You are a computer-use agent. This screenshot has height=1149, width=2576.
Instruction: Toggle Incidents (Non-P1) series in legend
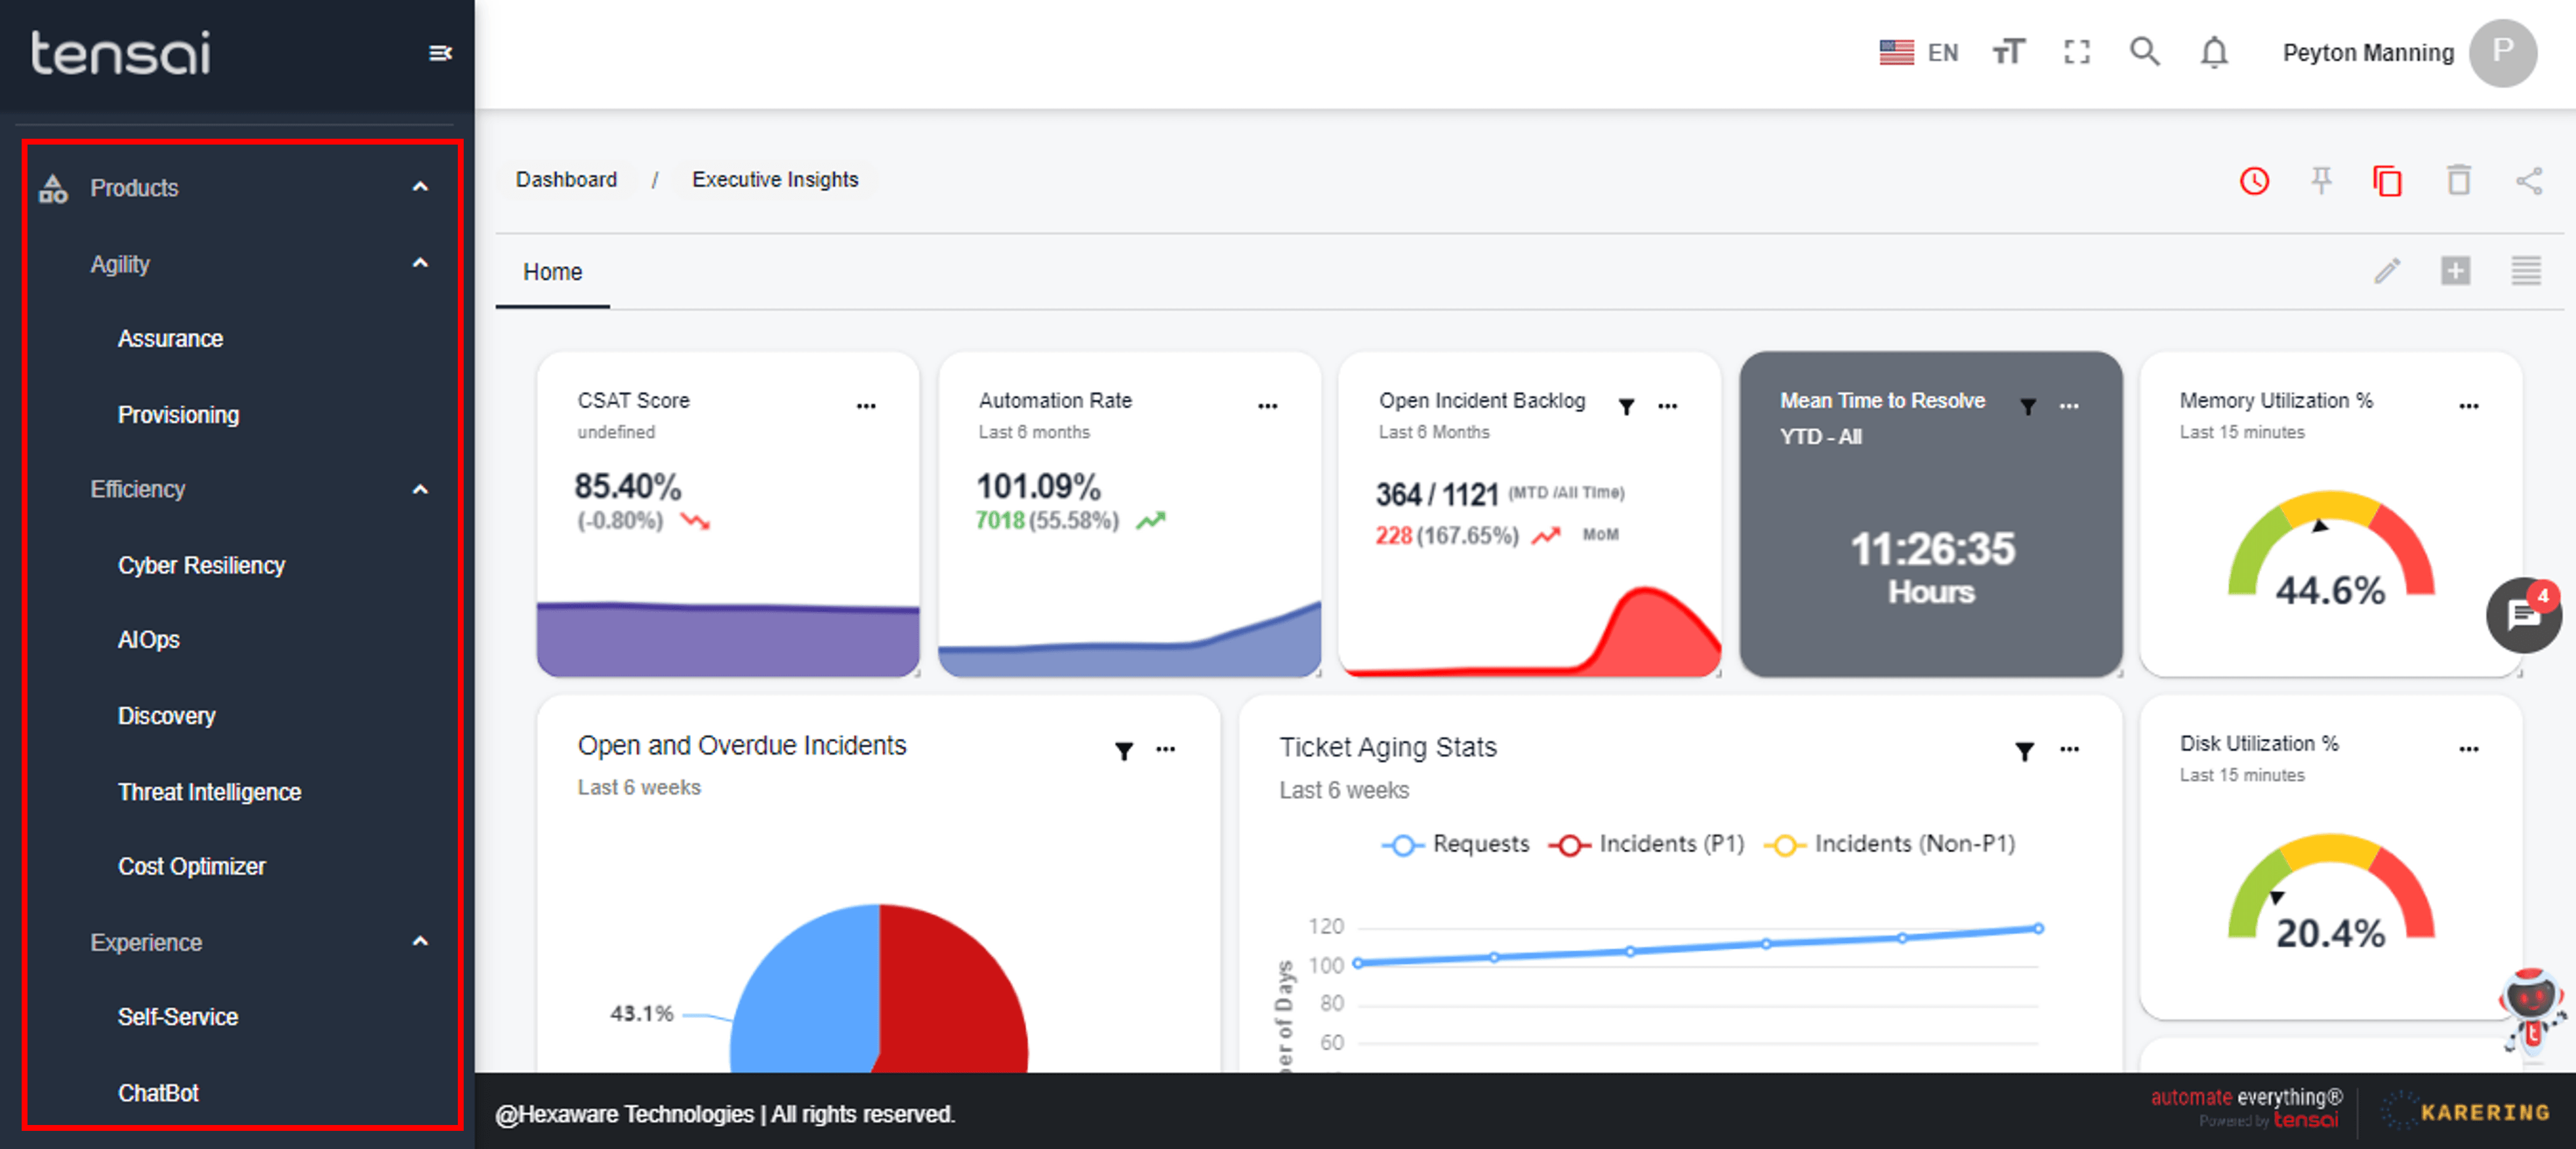point(1889,844)
